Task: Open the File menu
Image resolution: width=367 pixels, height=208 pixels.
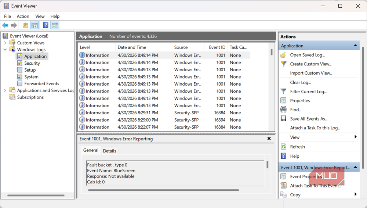Action: click(7, 16)
